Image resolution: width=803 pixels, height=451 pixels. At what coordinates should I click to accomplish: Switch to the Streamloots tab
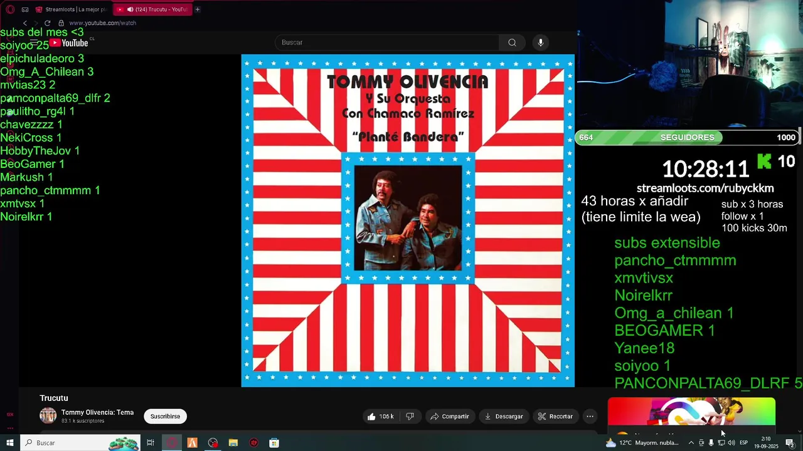pos(72,9)
